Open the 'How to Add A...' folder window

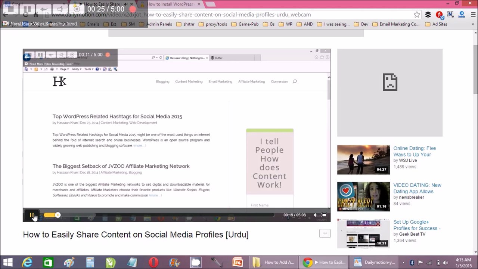(x=273, y=262)
